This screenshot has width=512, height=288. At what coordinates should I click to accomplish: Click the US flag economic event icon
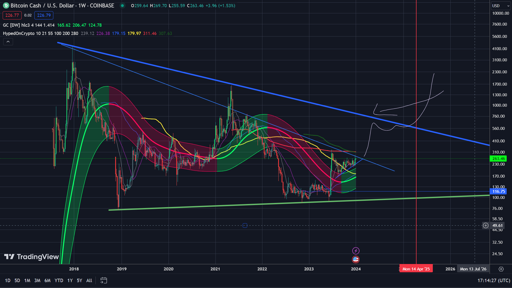pyautogui.click(x=356, y=259)
